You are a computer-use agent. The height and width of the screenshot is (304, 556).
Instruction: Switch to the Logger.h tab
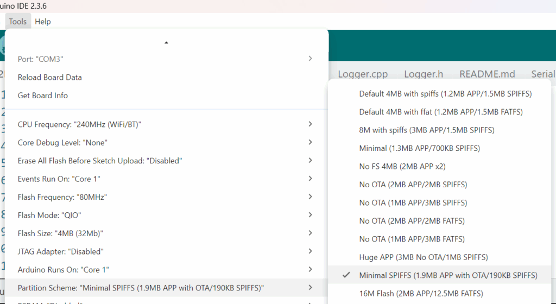click(x=424, y=74)
